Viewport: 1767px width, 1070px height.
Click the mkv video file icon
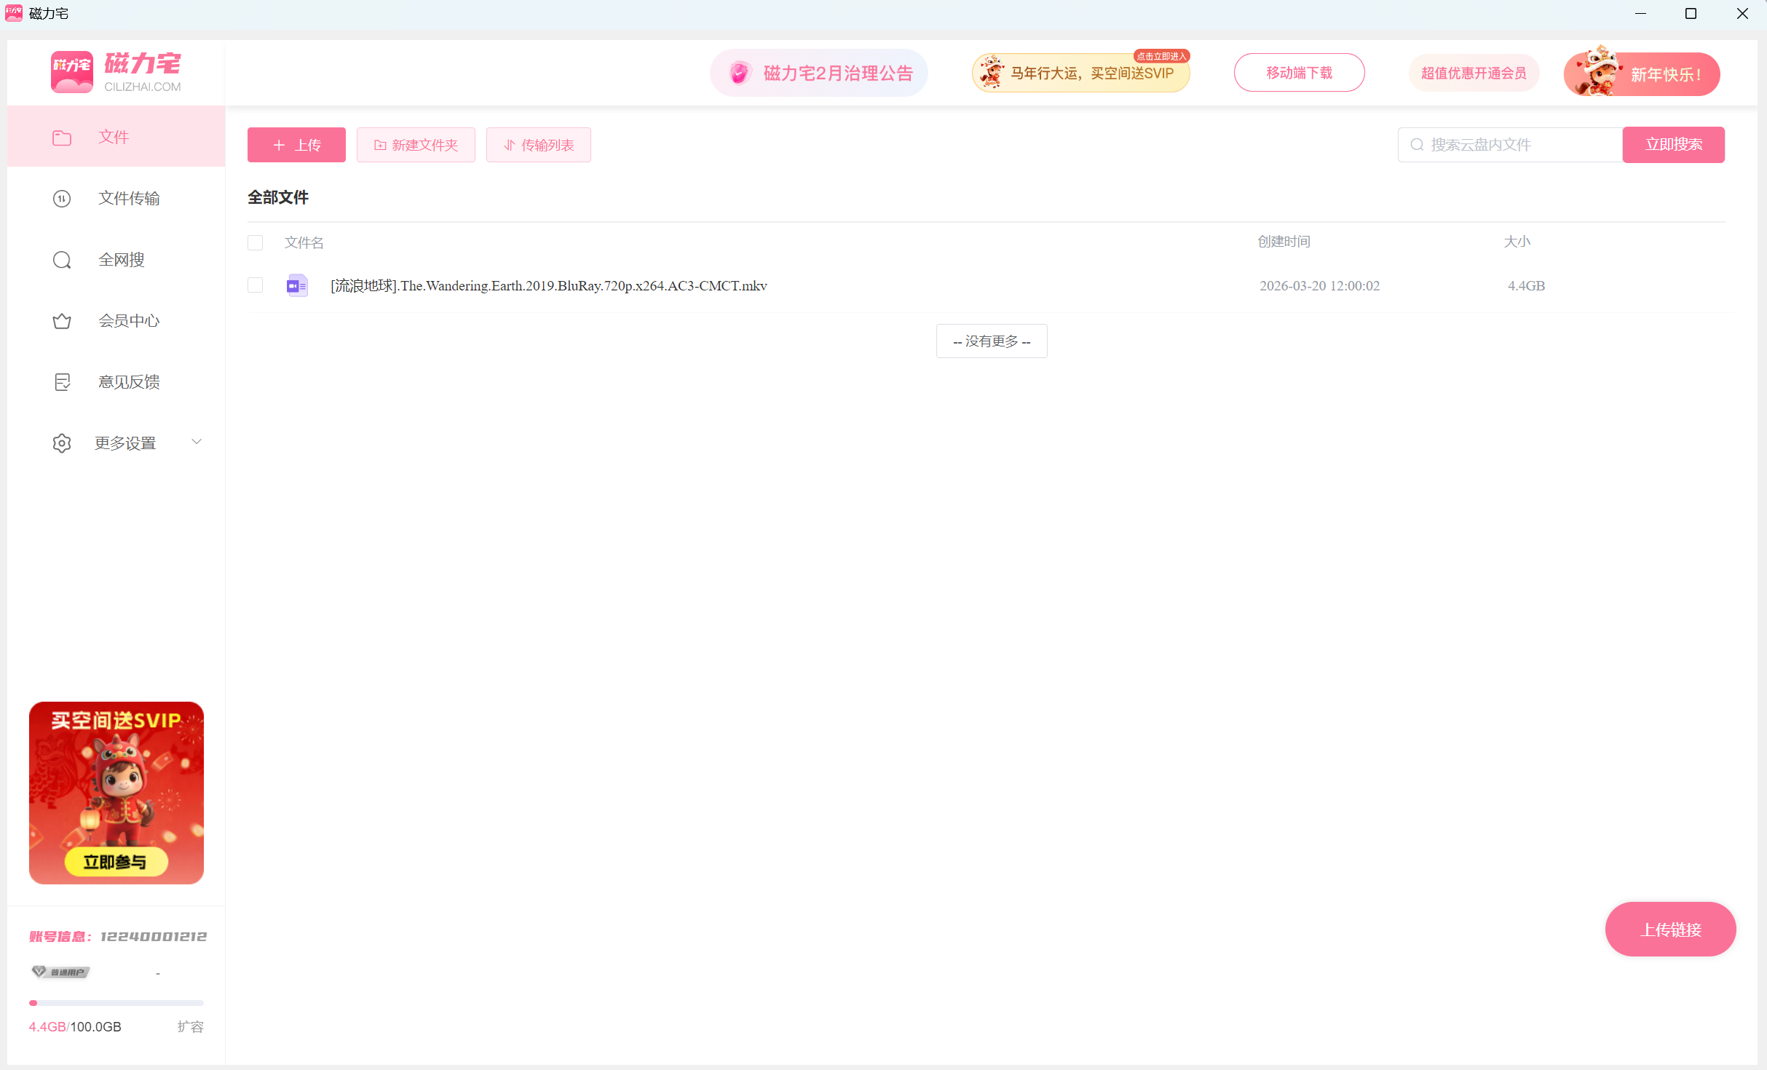(297, 286)
